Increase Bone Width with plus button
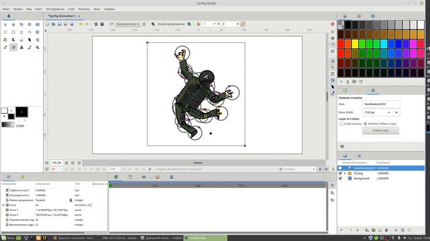430x241 pixels. pos(396,112)
